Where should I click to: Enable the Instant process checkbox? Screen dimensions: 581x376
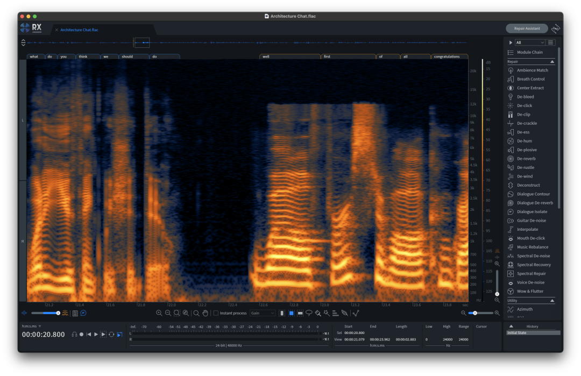coord(216,313)
